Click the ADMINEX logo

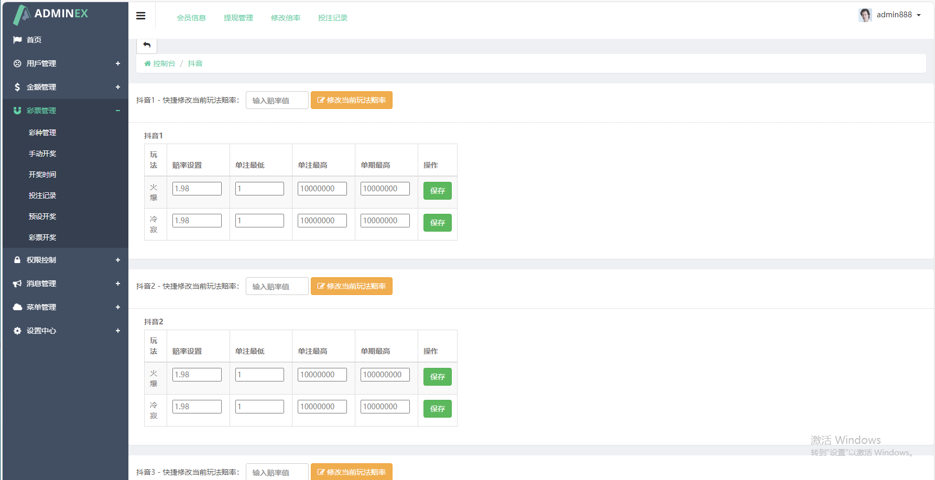[51, 14]
